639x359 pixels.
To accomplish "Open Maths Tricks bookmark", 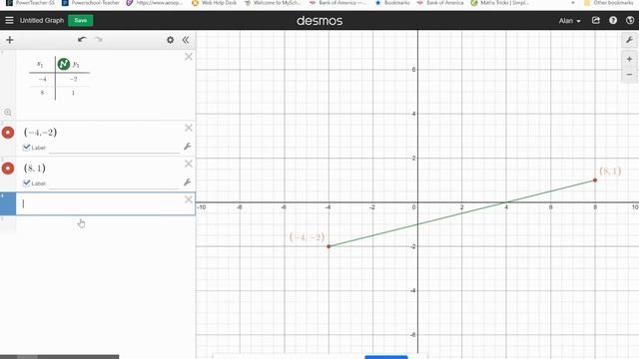I will tap(499, 3).
